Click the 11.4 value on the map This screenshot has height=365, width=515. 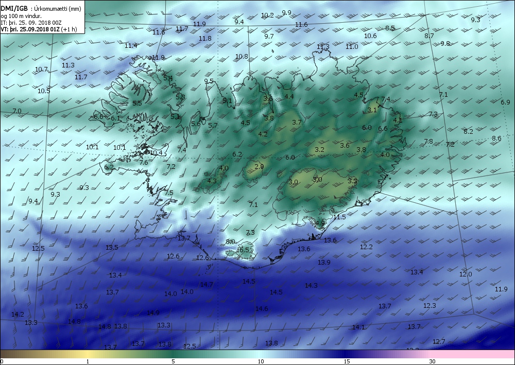pos(131,45)
